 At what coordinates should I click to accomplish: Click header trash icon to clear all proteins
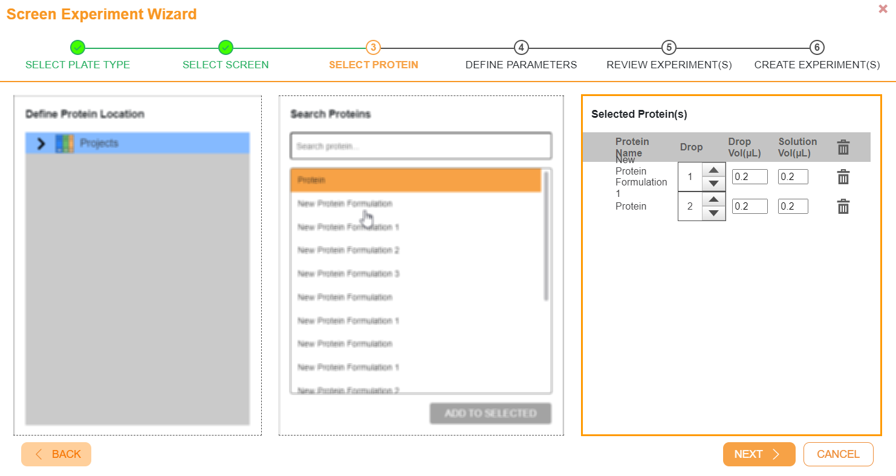pyautogui.click(x=843, y=147)
